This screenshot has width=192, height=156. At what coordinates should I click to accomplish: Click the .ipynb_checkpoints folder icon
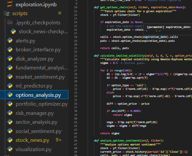pos(10,22)
